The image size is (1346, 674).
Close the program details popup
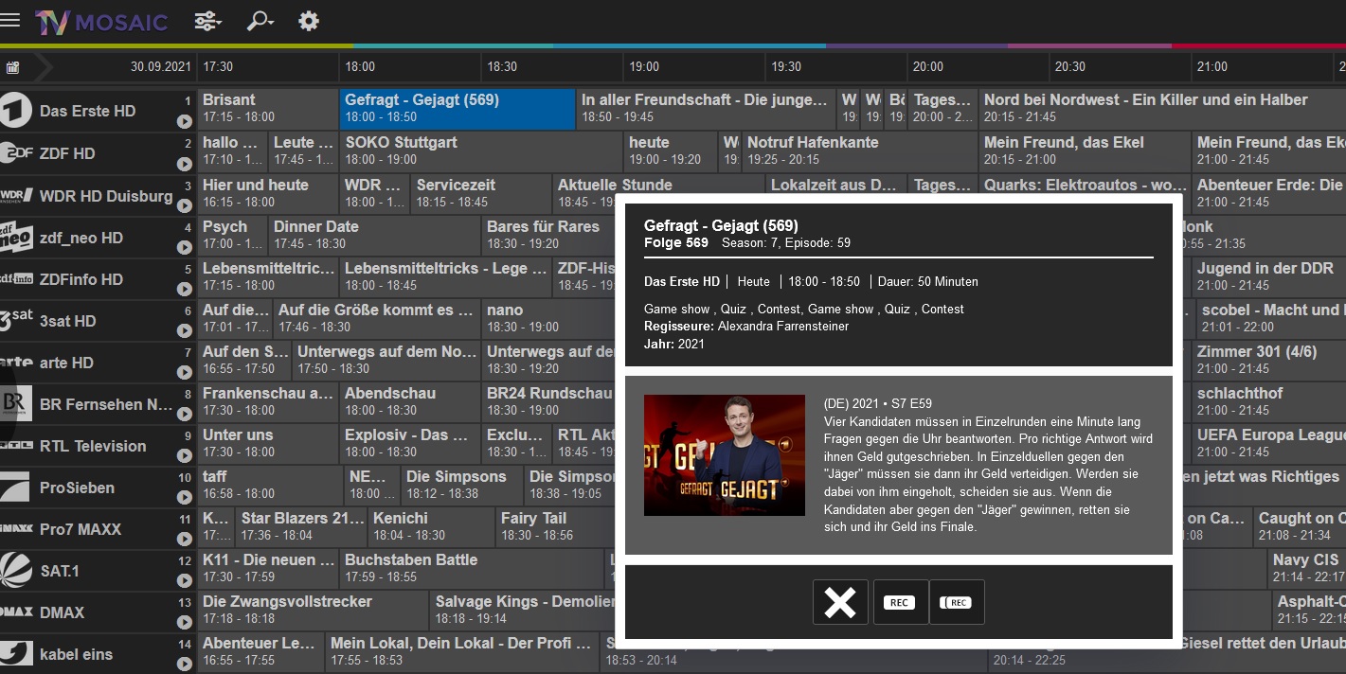pyautogui.click(x=840, y=602)
